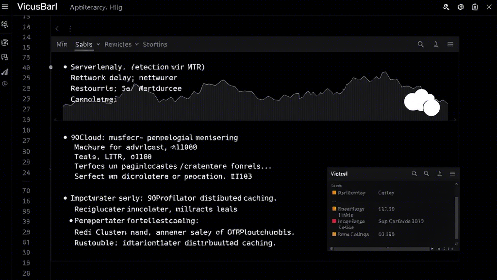This screenshot has width=497, height=280.
Task: Click the 'Pernpertater forteIlestcoaing:' bullet
Action: click(x=136, y=221)
